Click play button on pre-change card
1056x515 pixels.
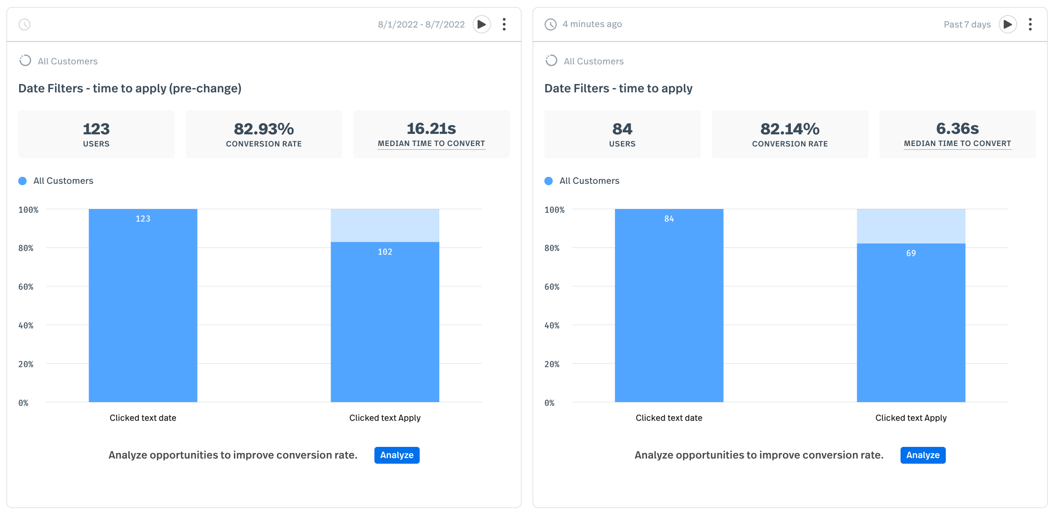[x=481, y=24]
